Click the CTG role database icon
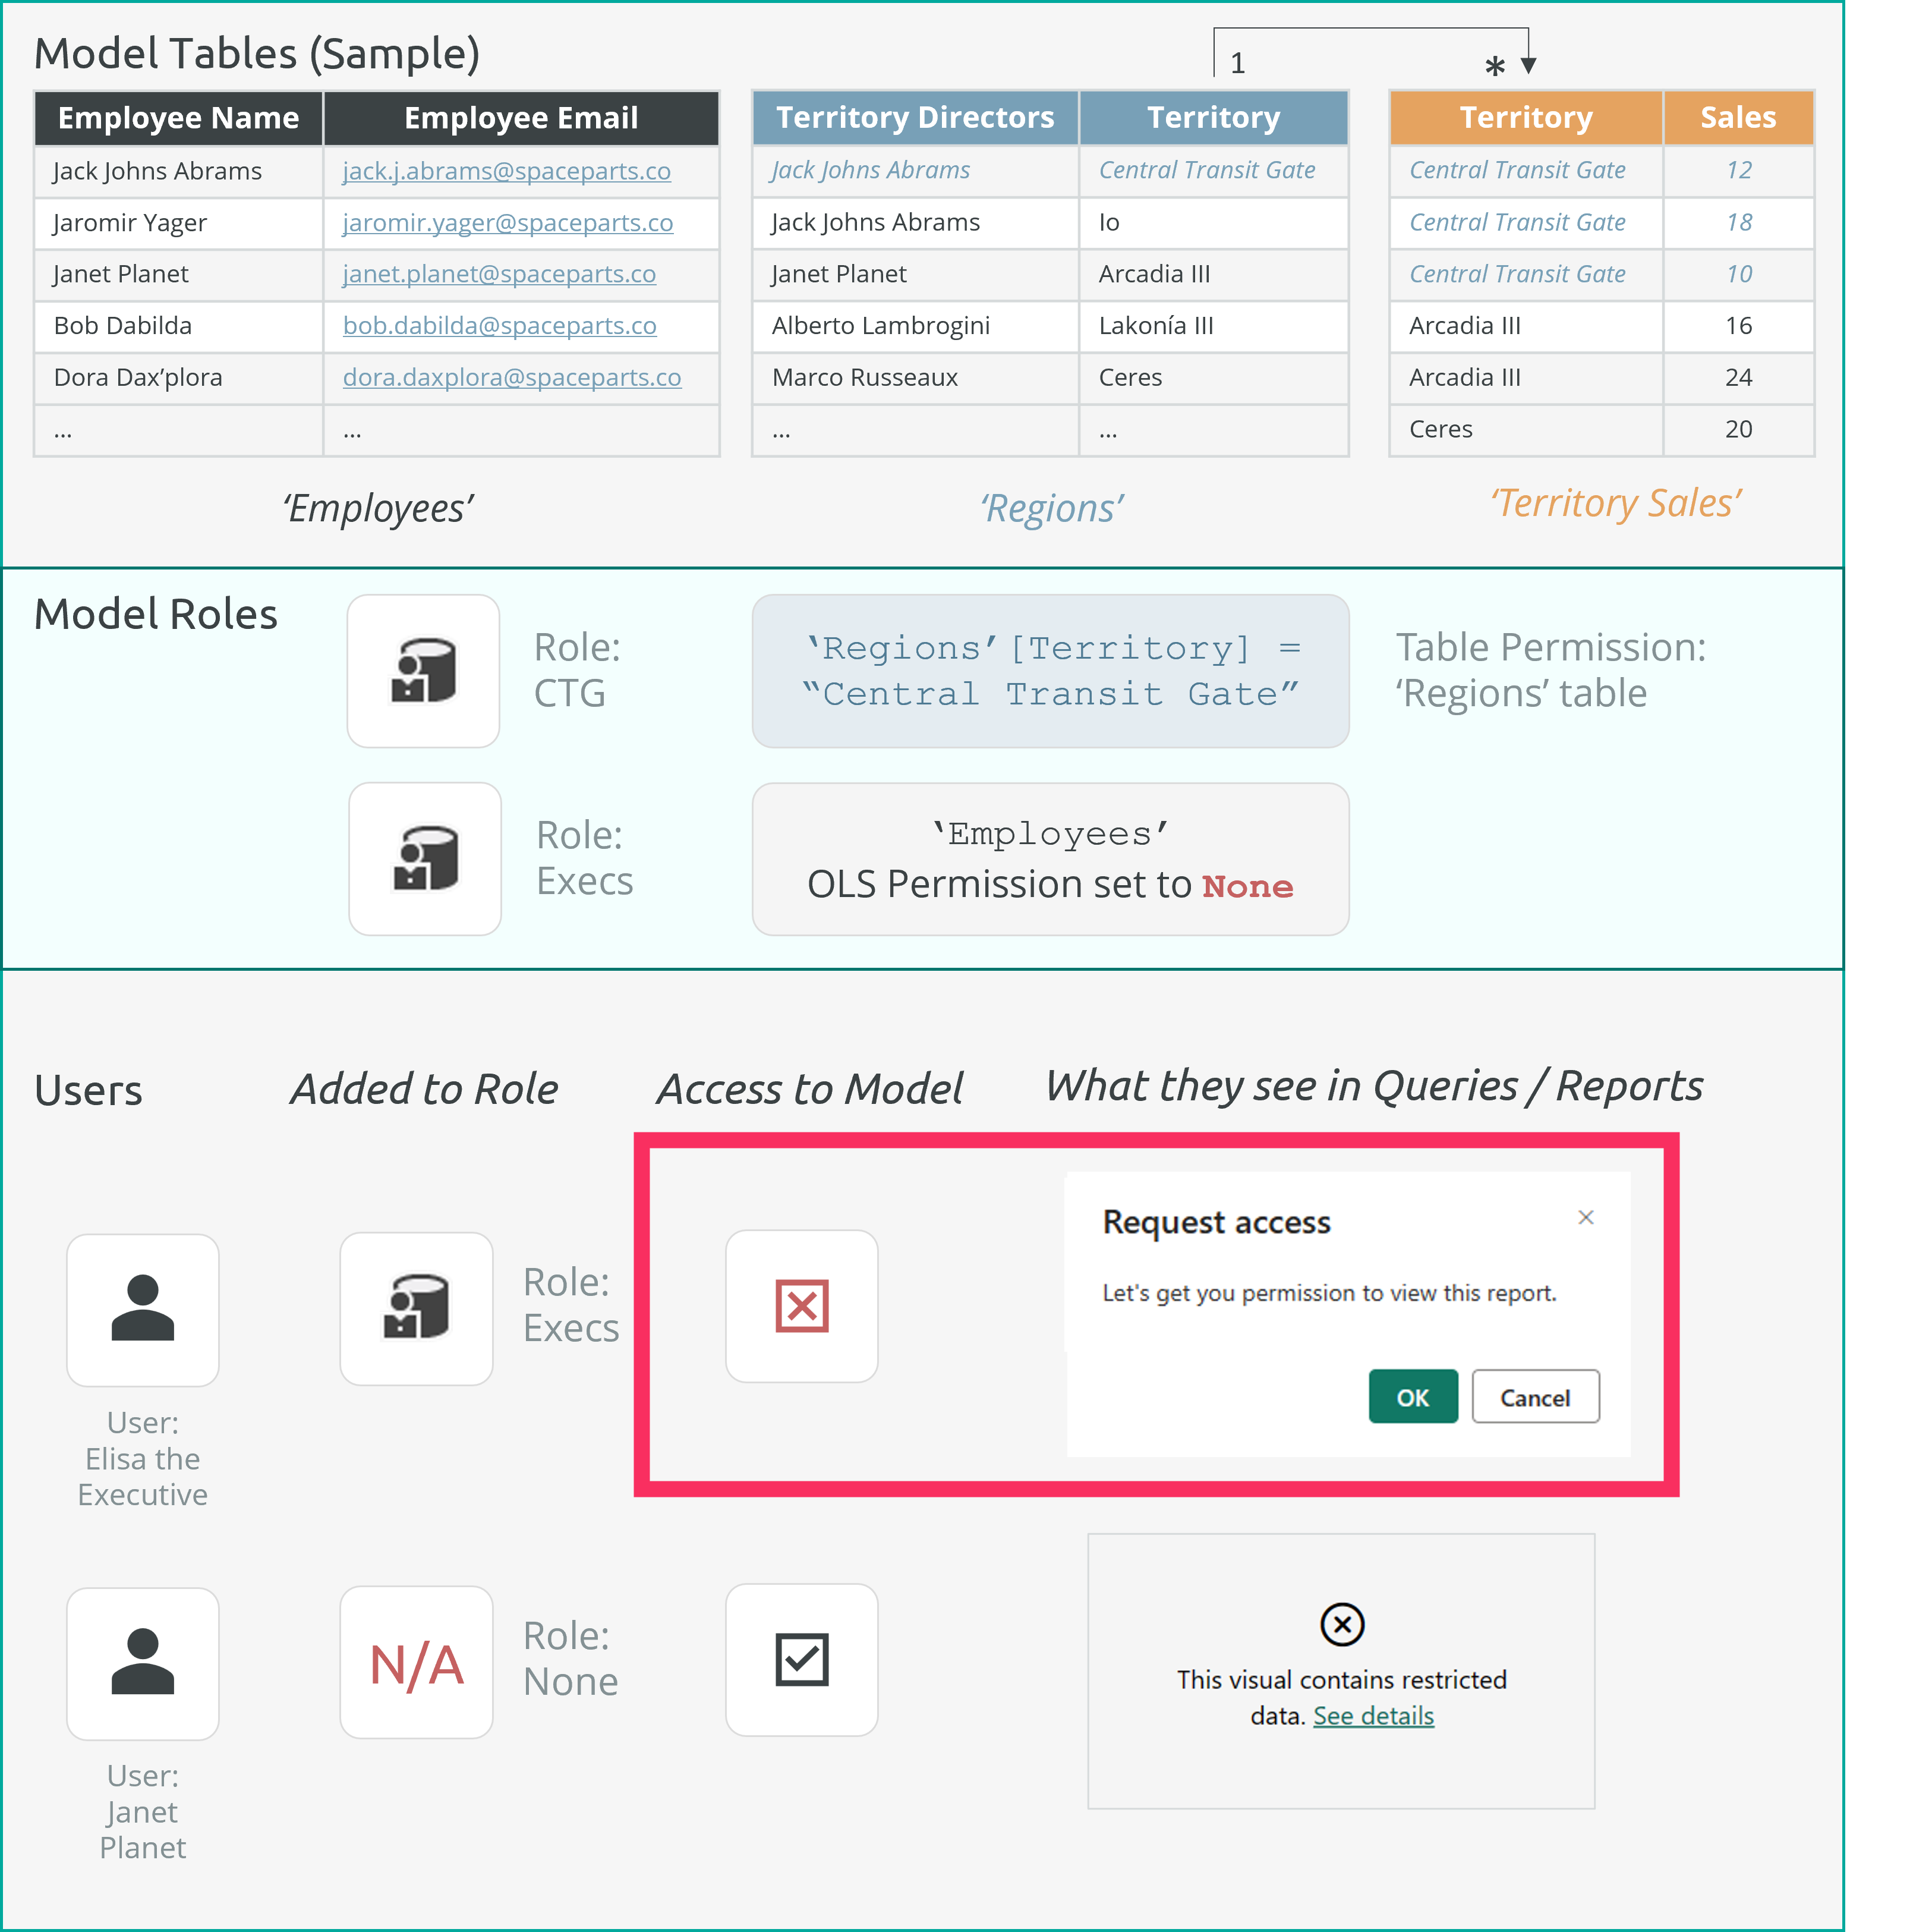The width and height of the screenshot is (1913, 1932). tap(423, 671)
